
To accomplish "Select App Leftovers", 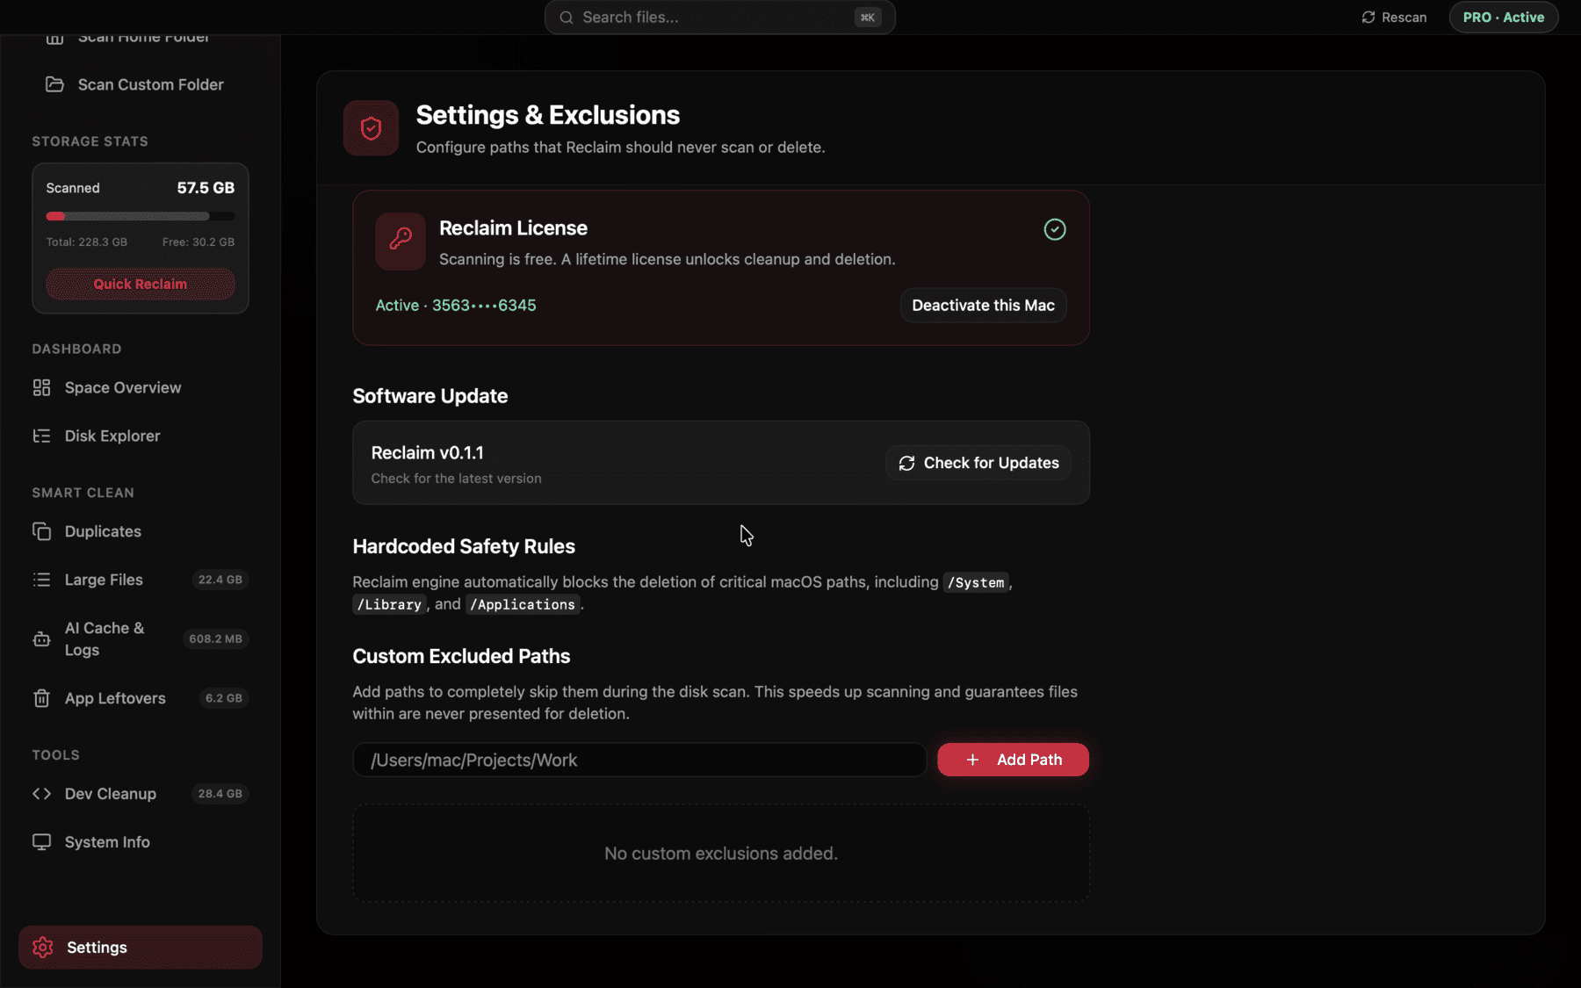I will [x=141, y=698].
